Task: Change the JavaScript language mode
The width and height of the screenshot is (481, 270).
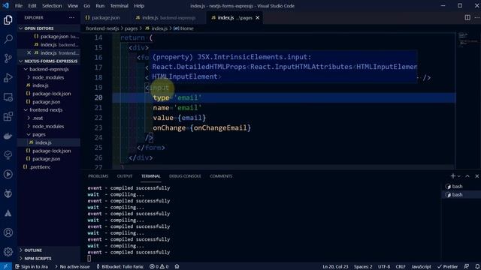Action: [x=421, y=267]
